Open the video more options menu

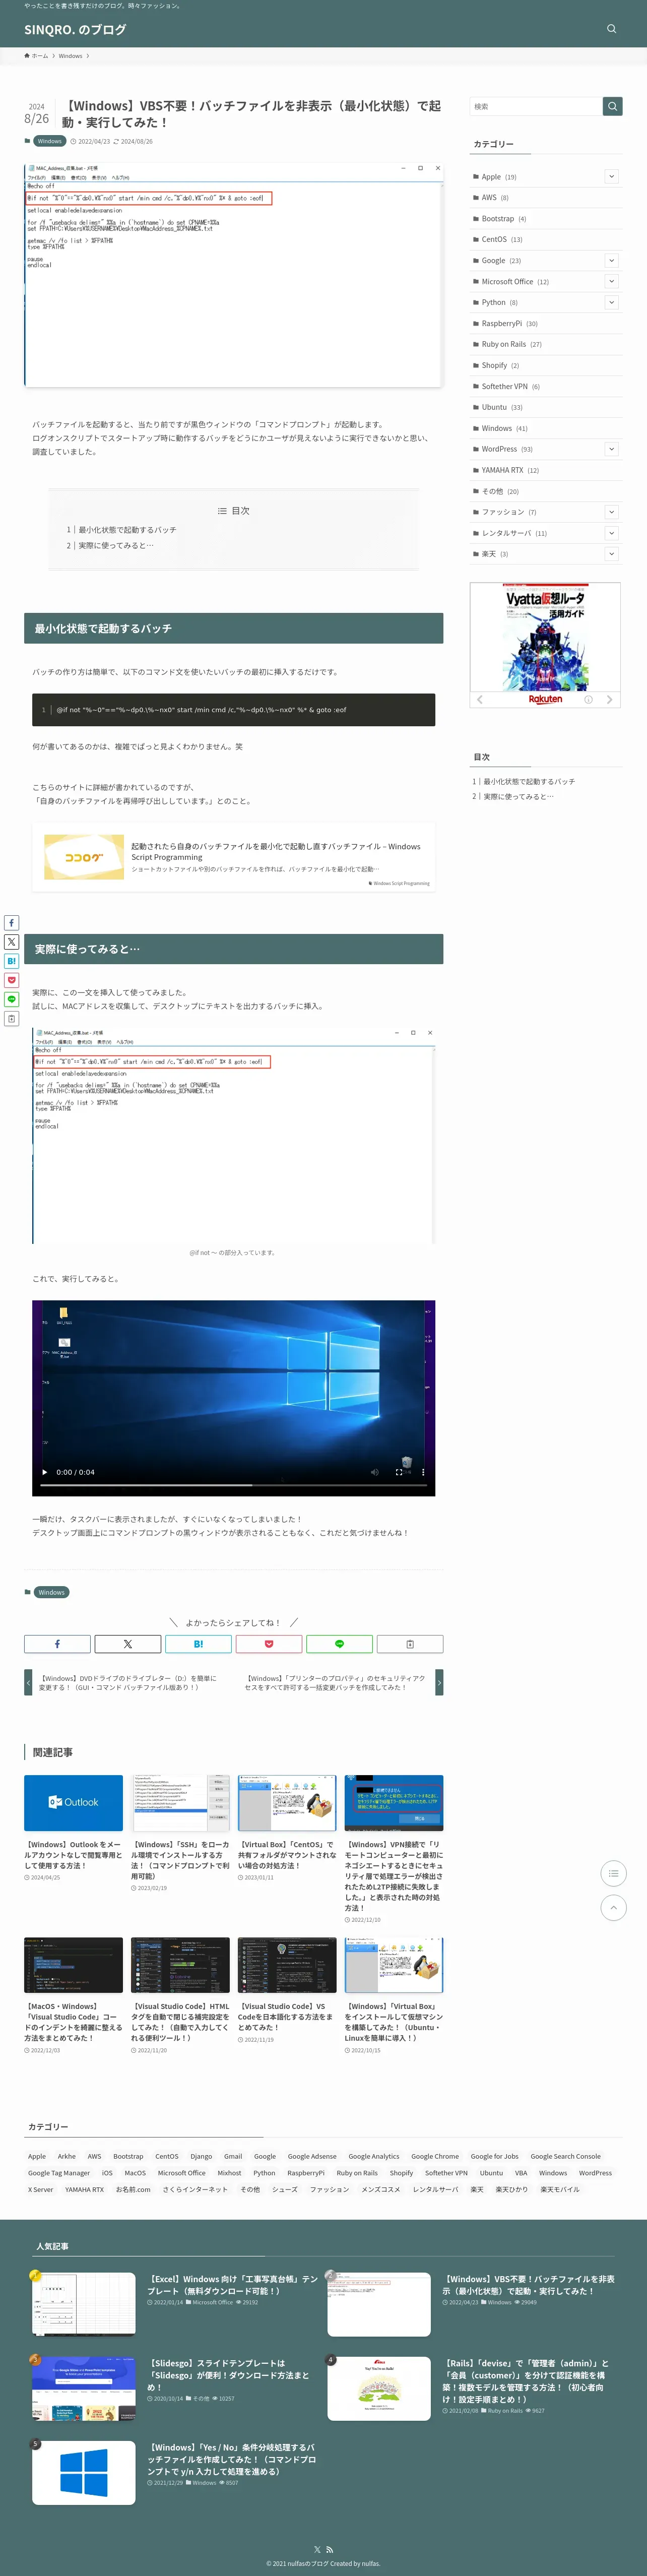point(423,1472)
